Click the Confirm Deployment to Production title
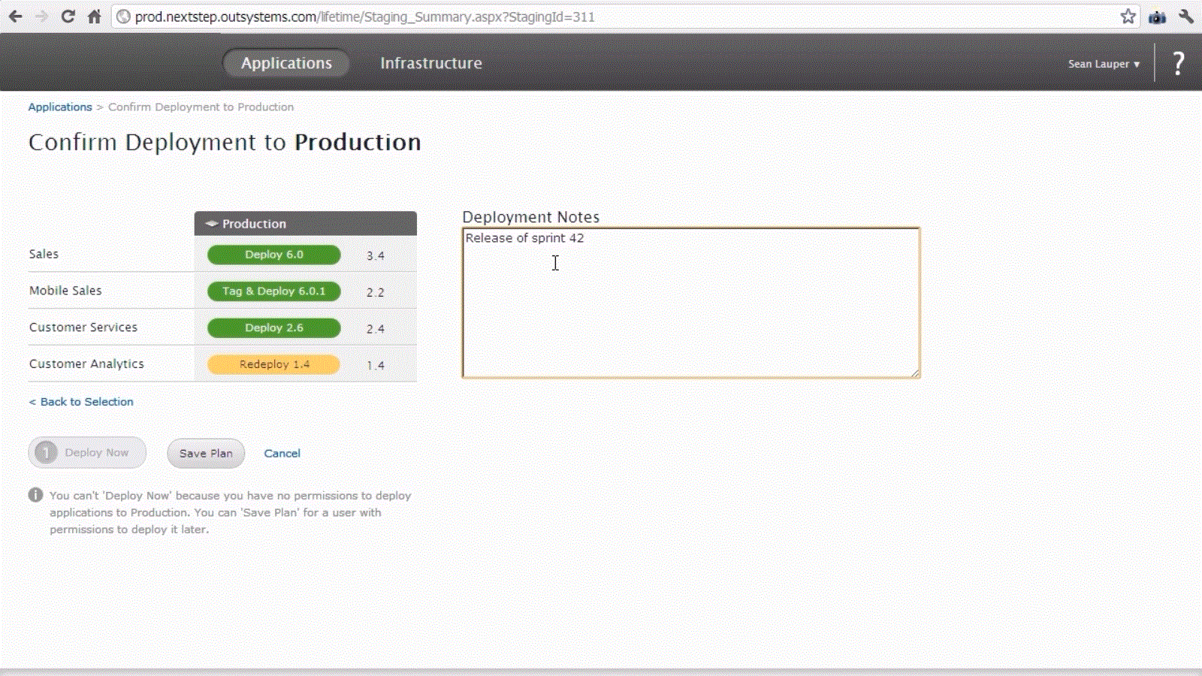This screenshot has height=676, width=1202. [225, 143]
